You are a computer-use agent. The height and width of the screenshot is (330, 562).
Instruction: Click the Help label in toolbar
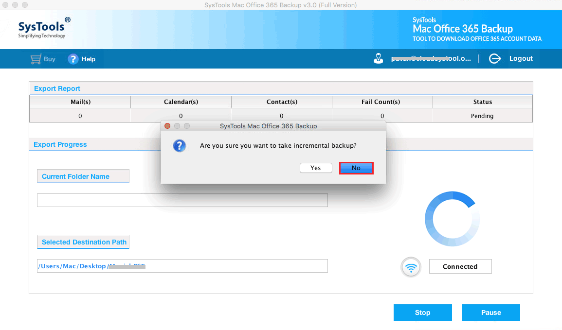pyautogui.click(x=88, y=59)
